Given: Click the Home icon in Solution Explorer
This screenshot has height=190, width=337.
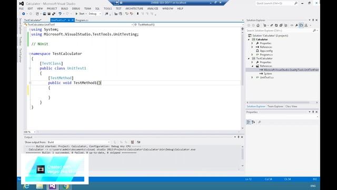Looking at the screenshot, I should (x=258, y=25).
